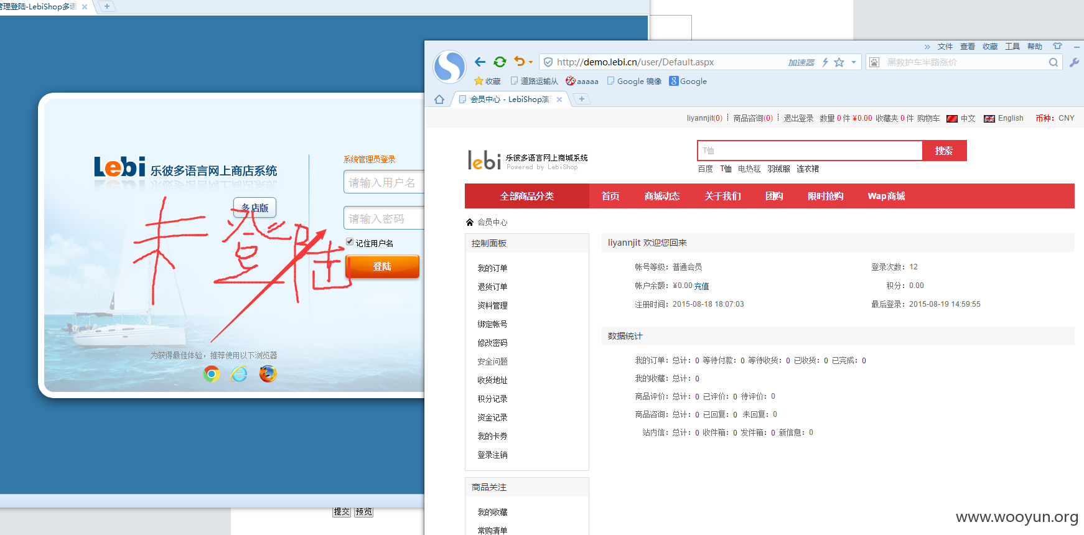Open 我的订单 in the control panel

[492, 268]
